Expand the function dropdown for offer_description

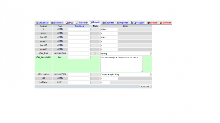pos(79,57)
